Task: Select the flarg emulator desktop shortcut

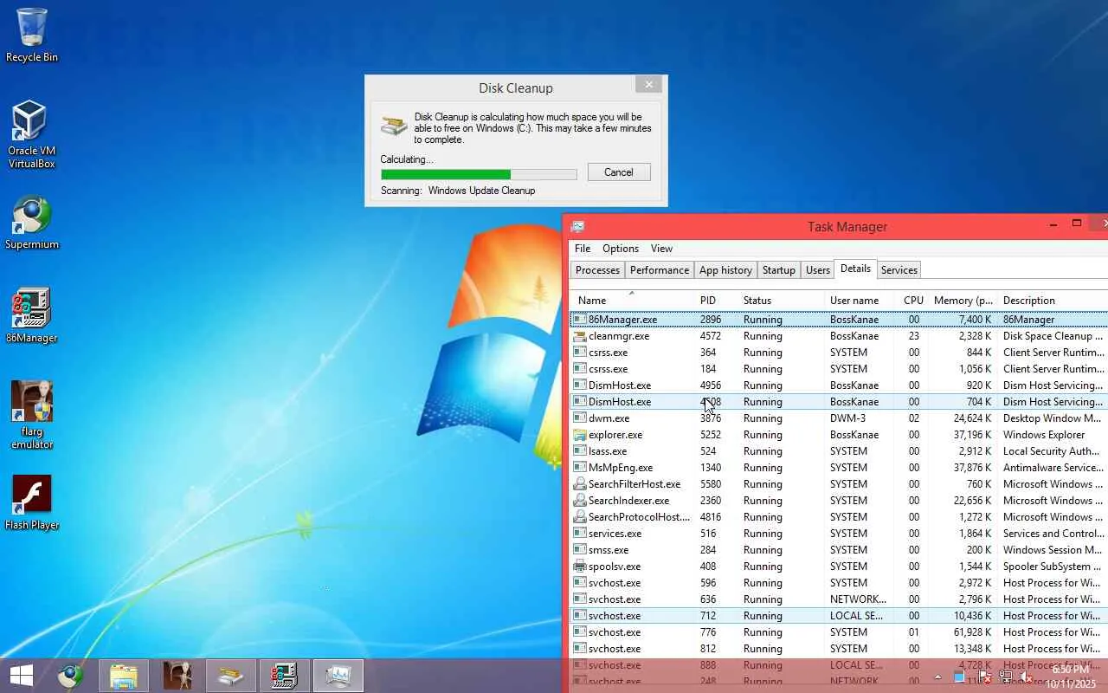Action: pyautogui.click(x=32, y=416)
